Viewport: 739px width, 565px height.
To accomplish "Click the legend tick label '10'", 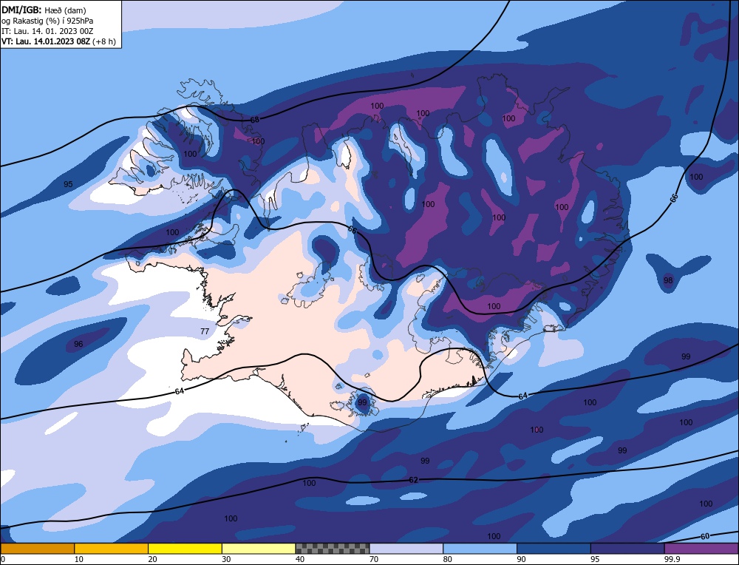I will click(x=79, y=559).
